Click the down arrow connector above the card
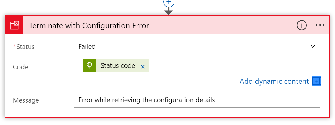Viewport: 335px width, 125px height. 169,11
